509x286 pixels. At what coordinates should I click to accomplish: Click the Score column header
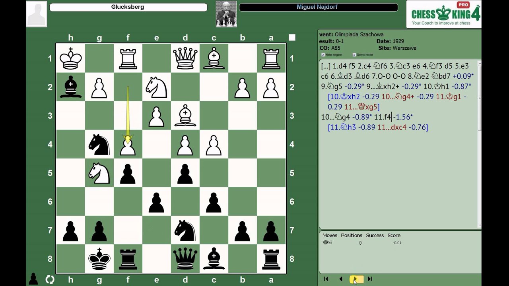click(394, 235)
